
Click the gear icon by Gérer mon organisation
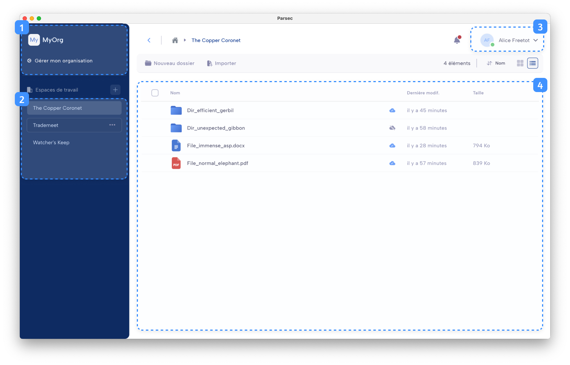click(x=29, y=61)
